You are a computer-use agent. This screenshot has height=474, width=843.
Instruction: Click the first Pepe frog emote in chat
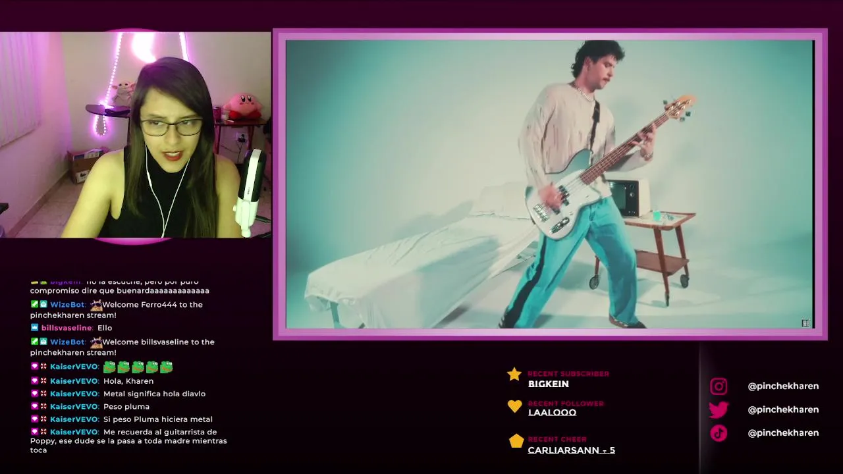pyautogui.click(x=109, y=367)
